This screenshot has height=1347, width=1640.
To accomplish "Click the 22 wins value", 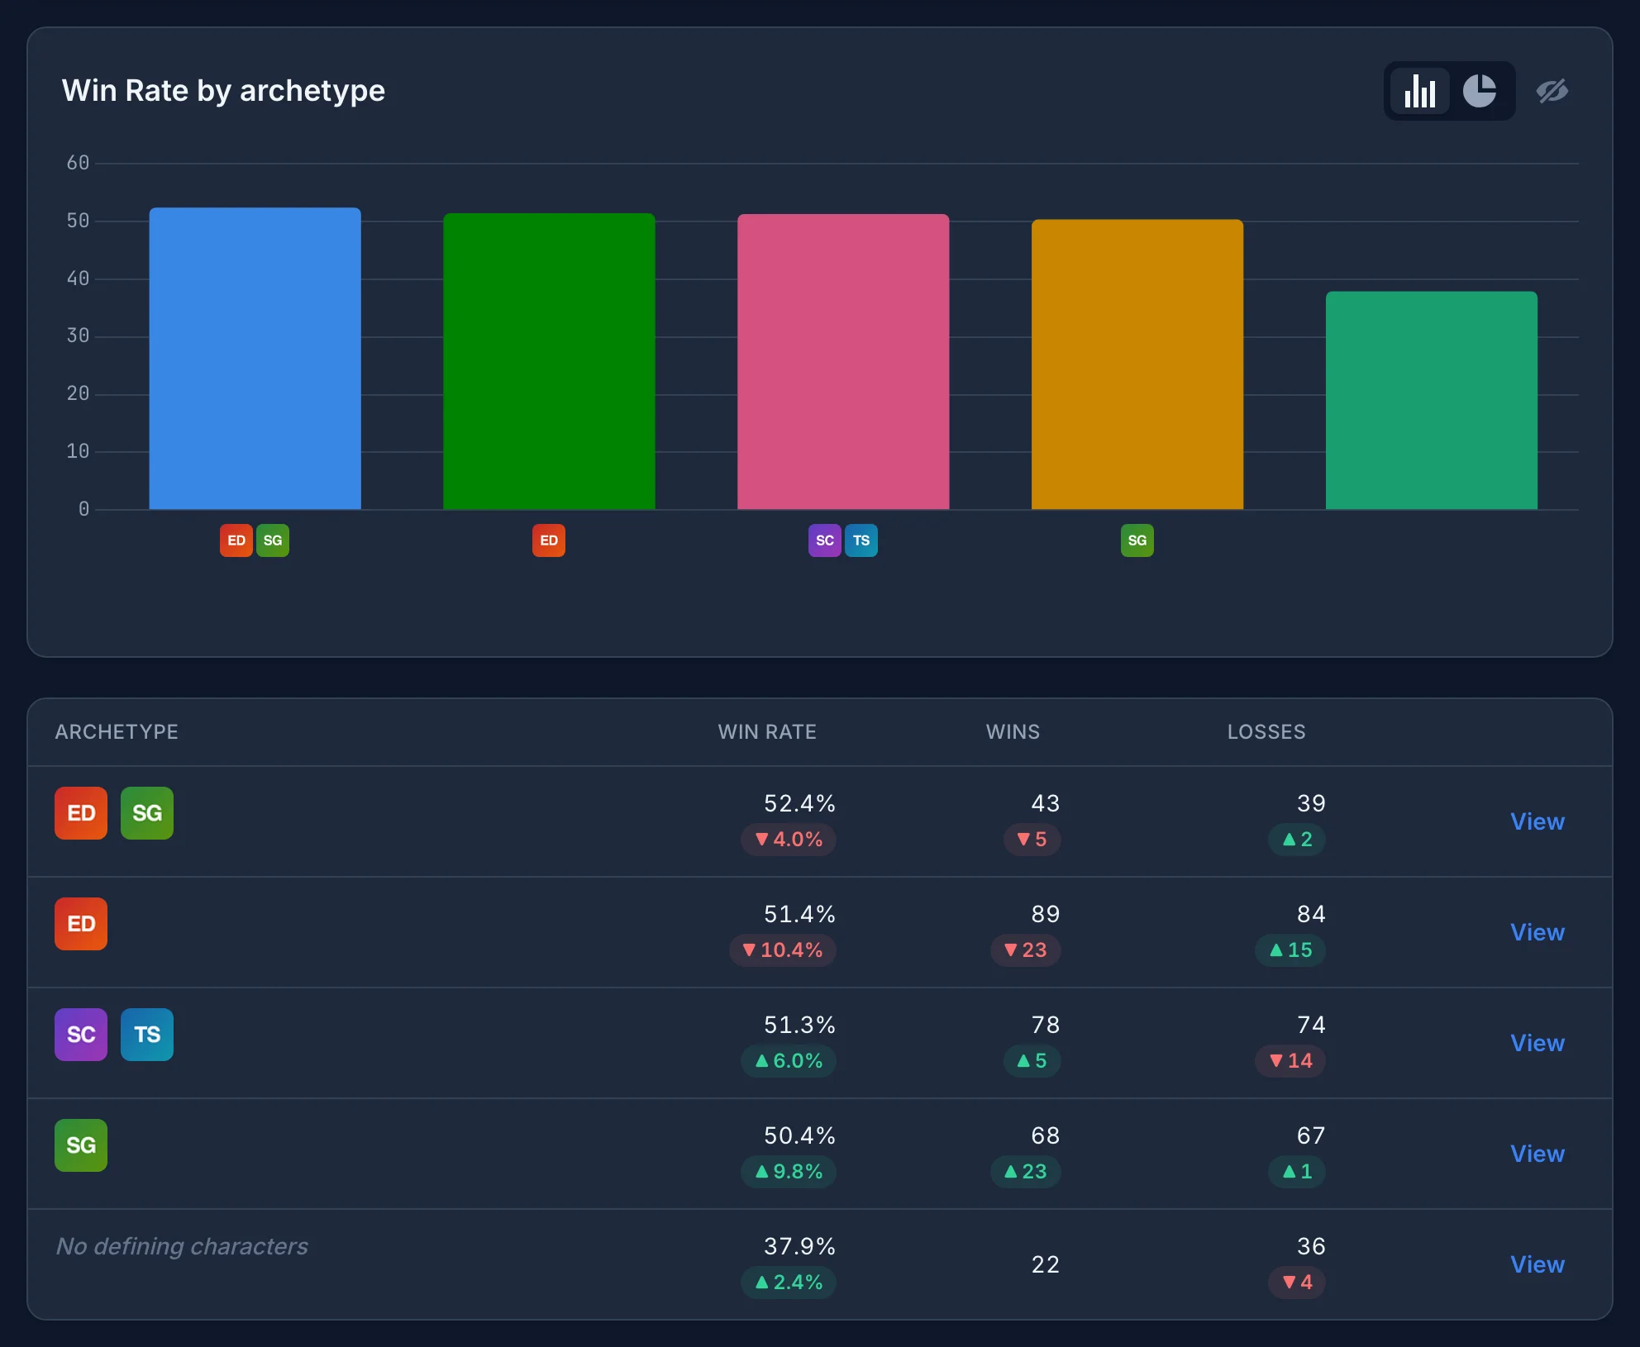I will coord(1046,1264).
